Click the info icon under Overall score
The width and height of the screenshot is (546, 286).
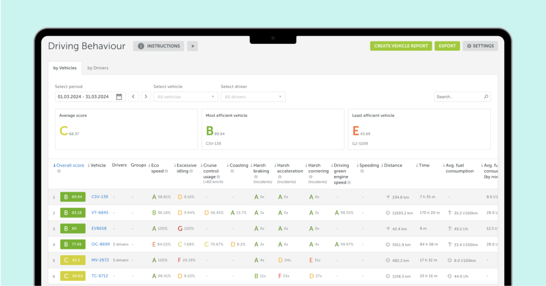(x=59, y=171)
